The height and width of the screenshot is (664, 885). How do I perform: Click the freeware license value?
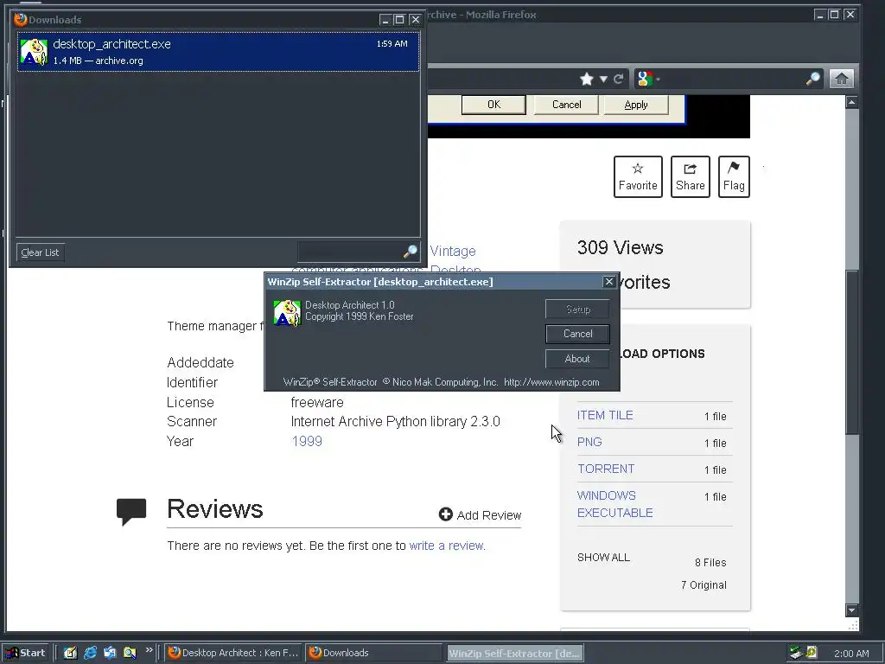pyautogui.click(x=317, y=403)
